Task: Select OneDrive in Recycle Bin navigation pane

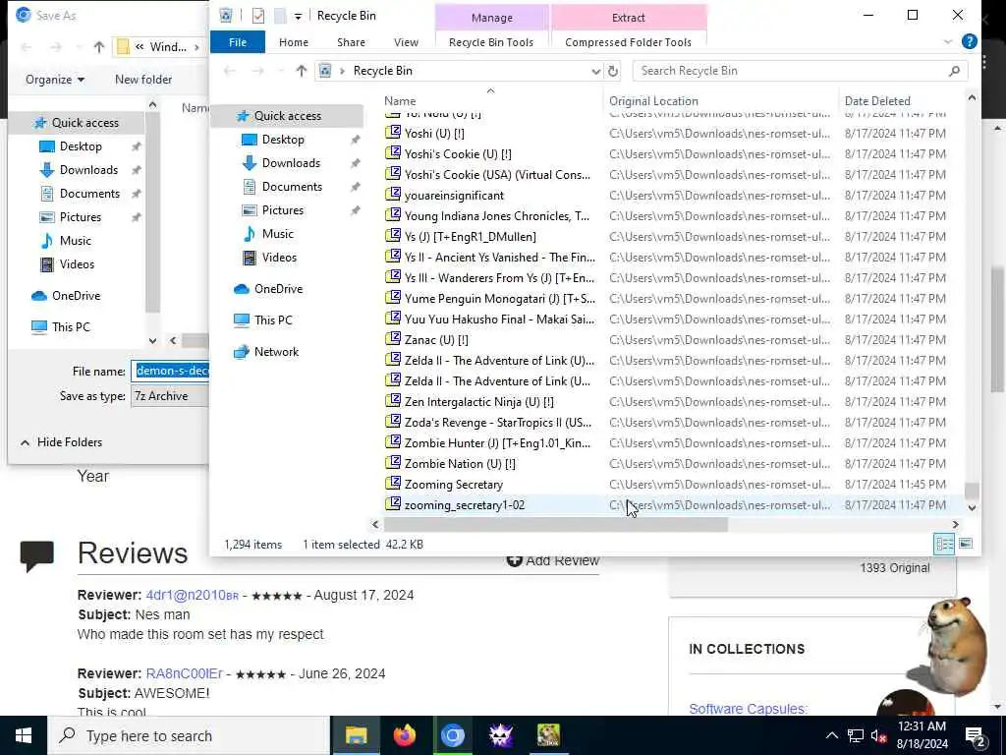Action: click(278, 289)
